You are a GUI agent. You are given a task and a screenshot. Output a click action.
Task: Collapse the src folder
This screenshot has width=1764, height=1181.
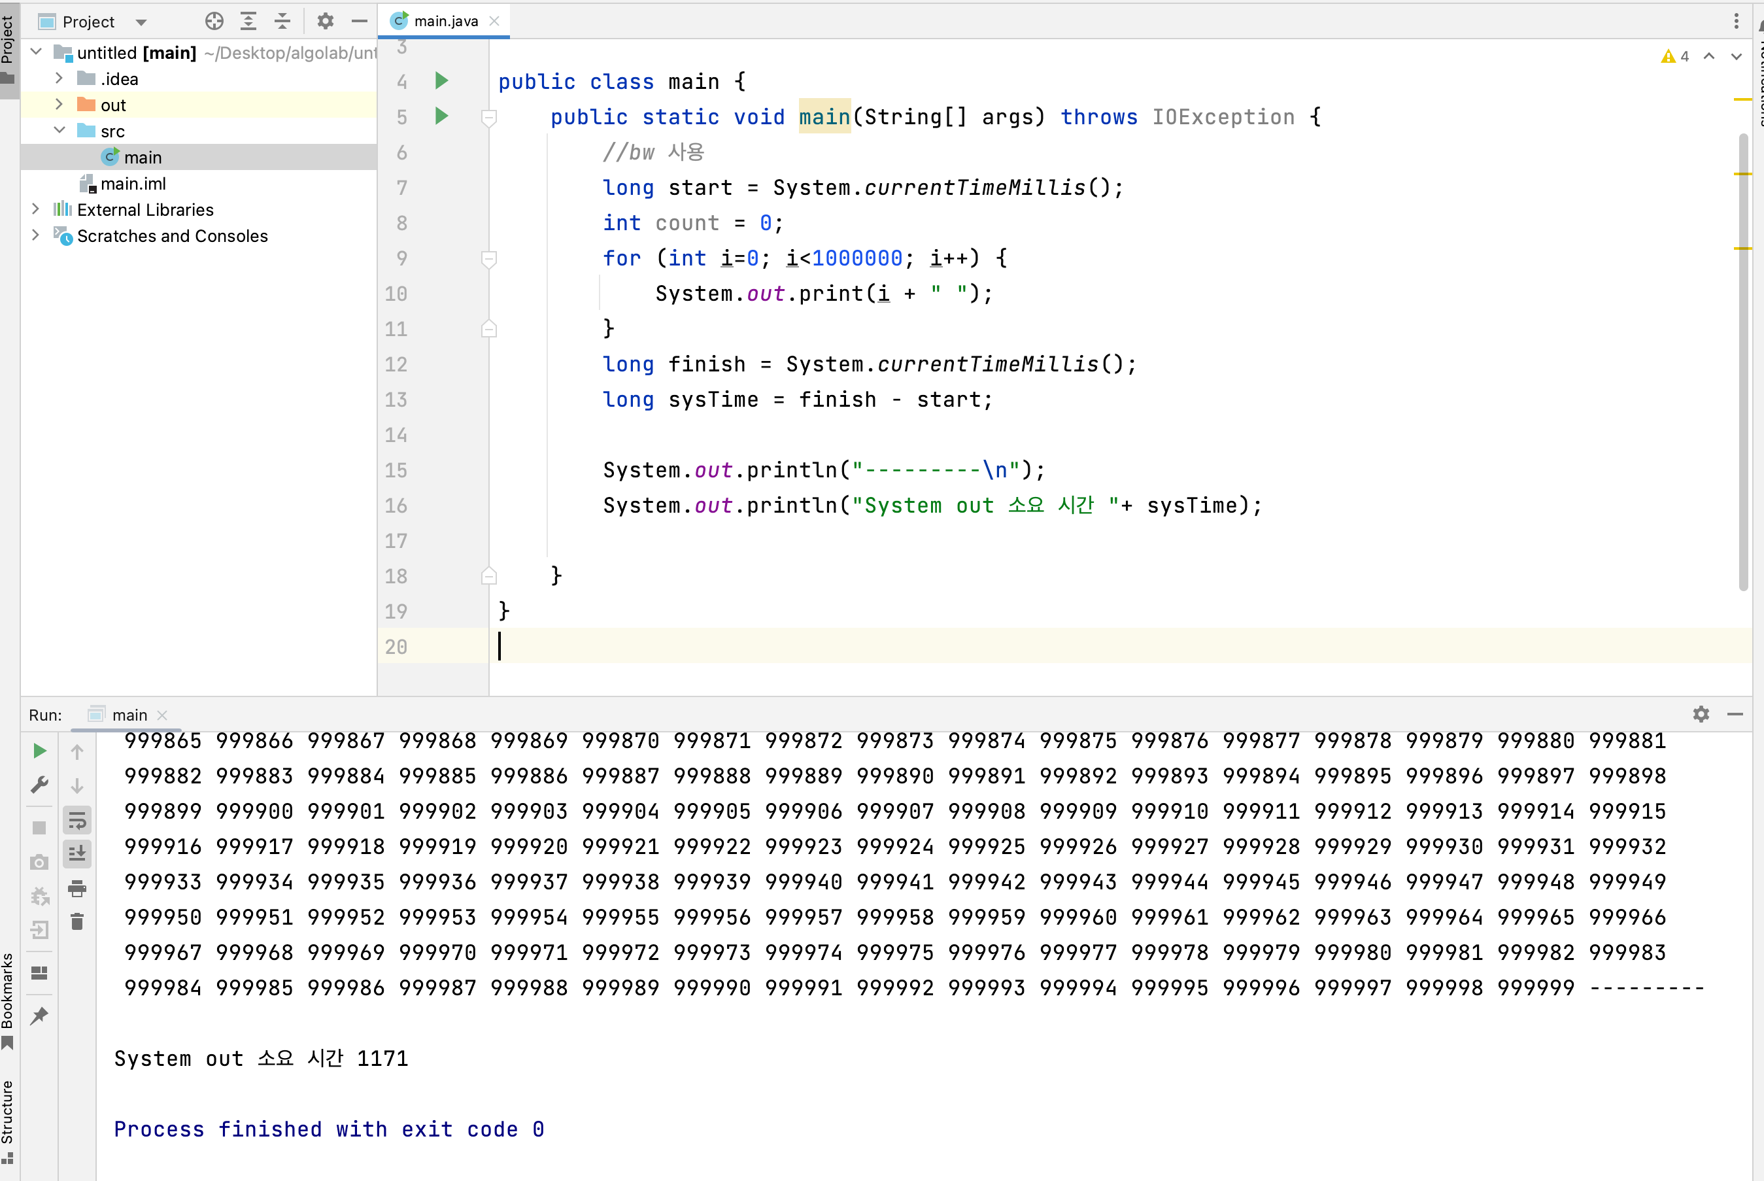(x=59, y=130)
